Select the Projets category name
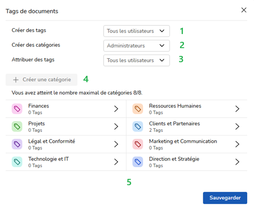Viewport: 254px width, 210px height. [36, 123]
